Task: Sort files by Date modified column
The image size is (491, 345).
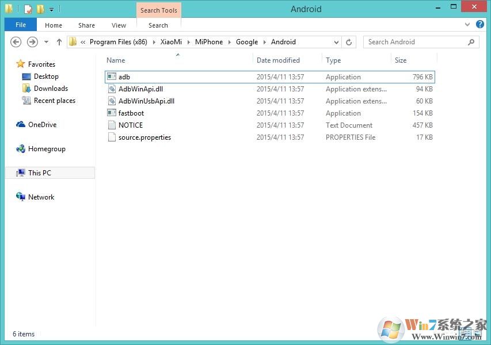Action: point(278,60)
